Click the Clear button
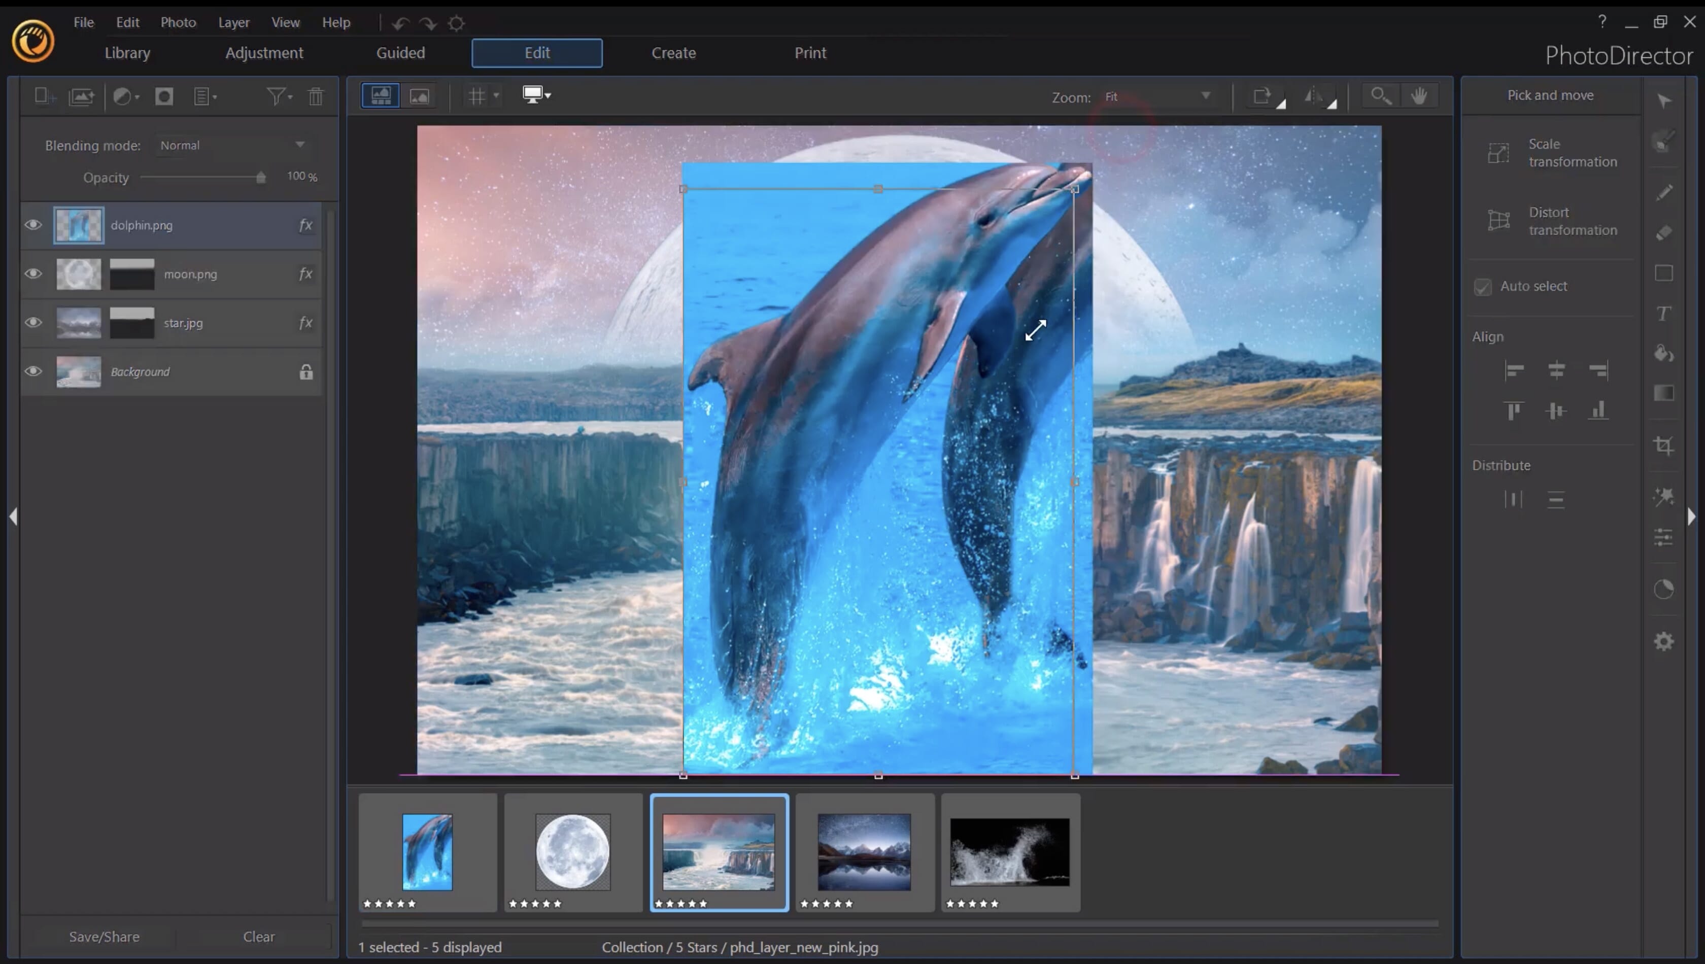 pyautogui.click(x=258, y=936)
